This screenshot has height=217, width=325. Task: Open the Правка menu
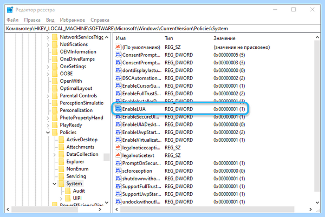point(32,20)
